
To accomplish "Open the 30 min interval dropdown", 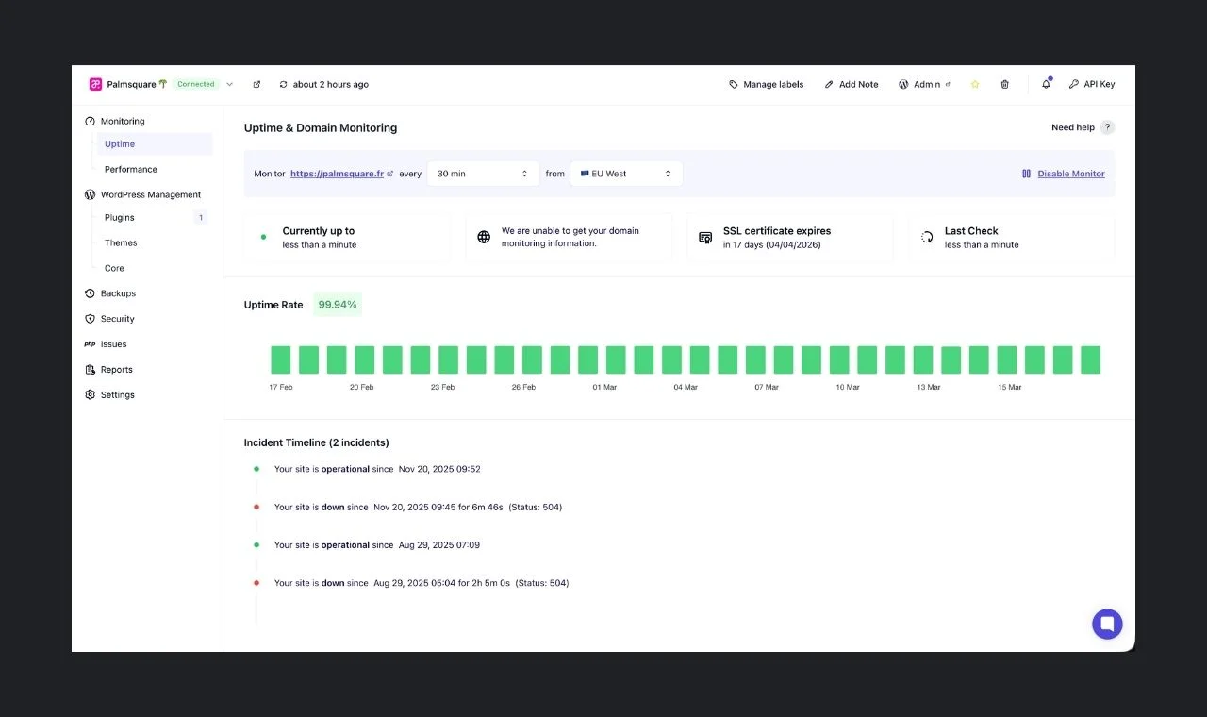I will [x=482, y=174].
